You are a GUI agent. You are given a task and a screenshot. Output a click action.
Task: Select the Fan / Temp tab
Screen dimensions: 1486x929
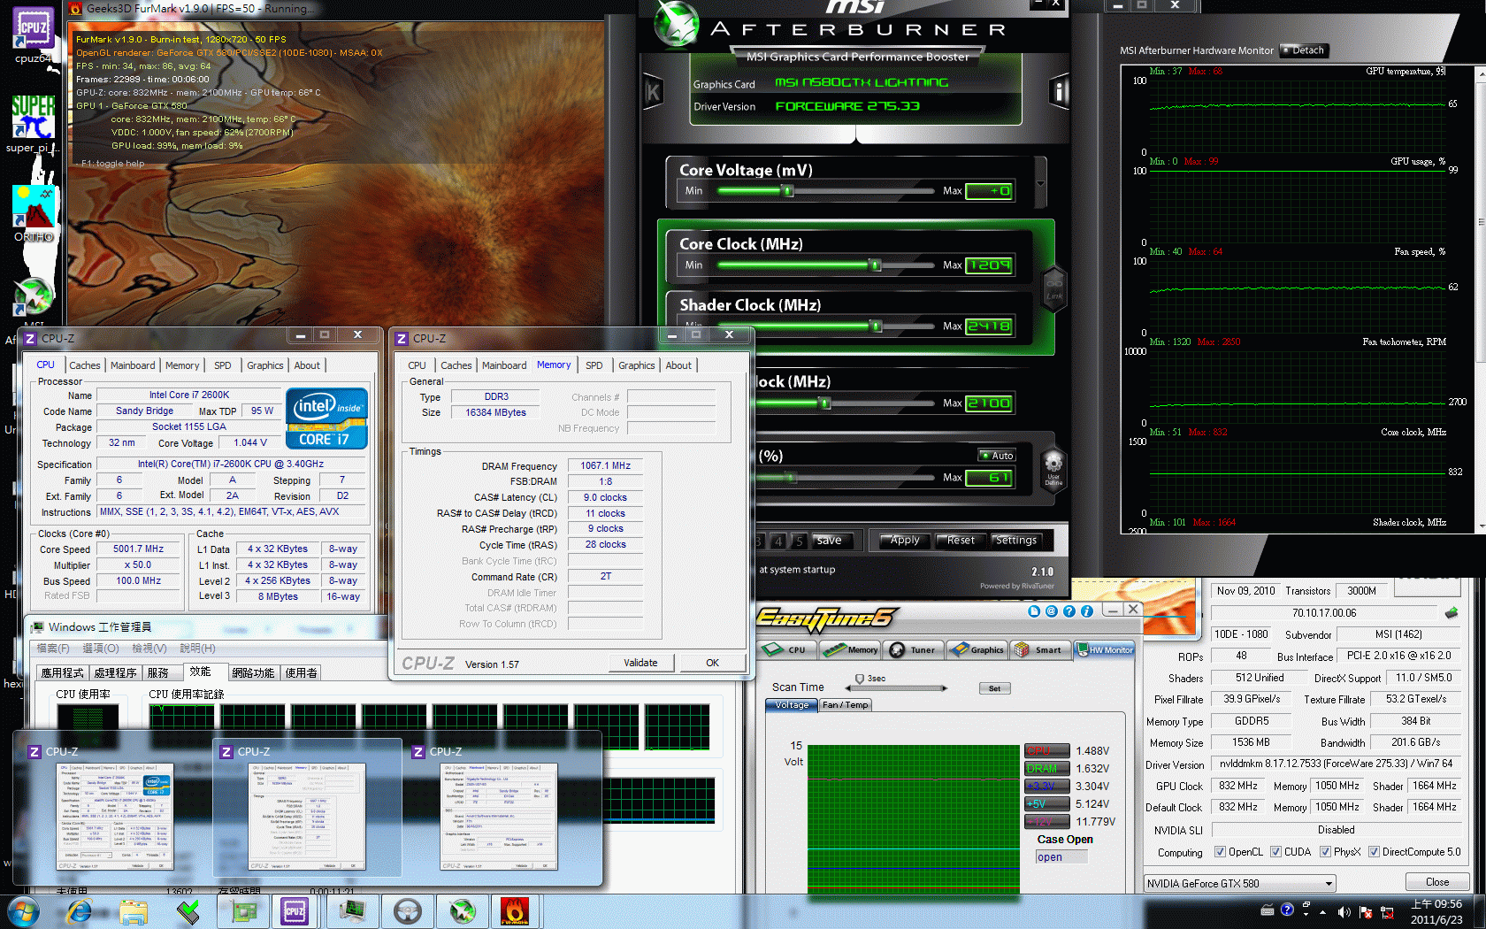point(845,705)
